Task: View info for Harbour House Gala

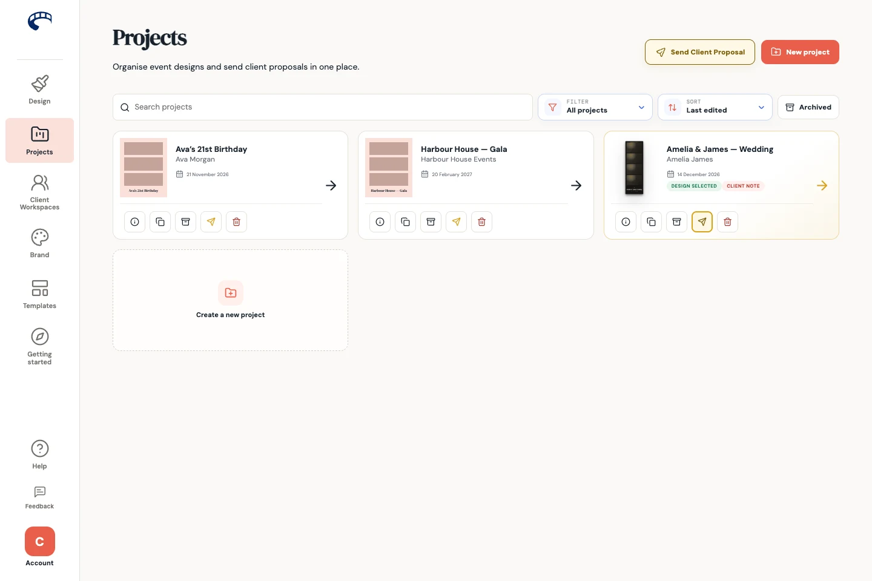Action: (x=380, y=222)
